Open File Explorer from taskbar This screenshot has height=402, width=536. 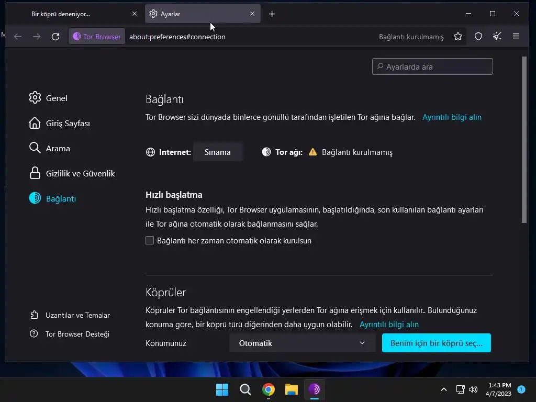pos(292,389)
